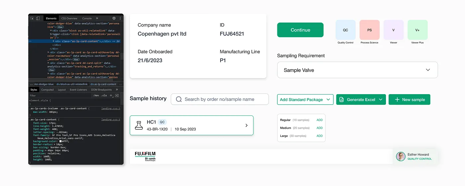Click the Copenhagen pvt ltd company name

[x=162, y=34]
